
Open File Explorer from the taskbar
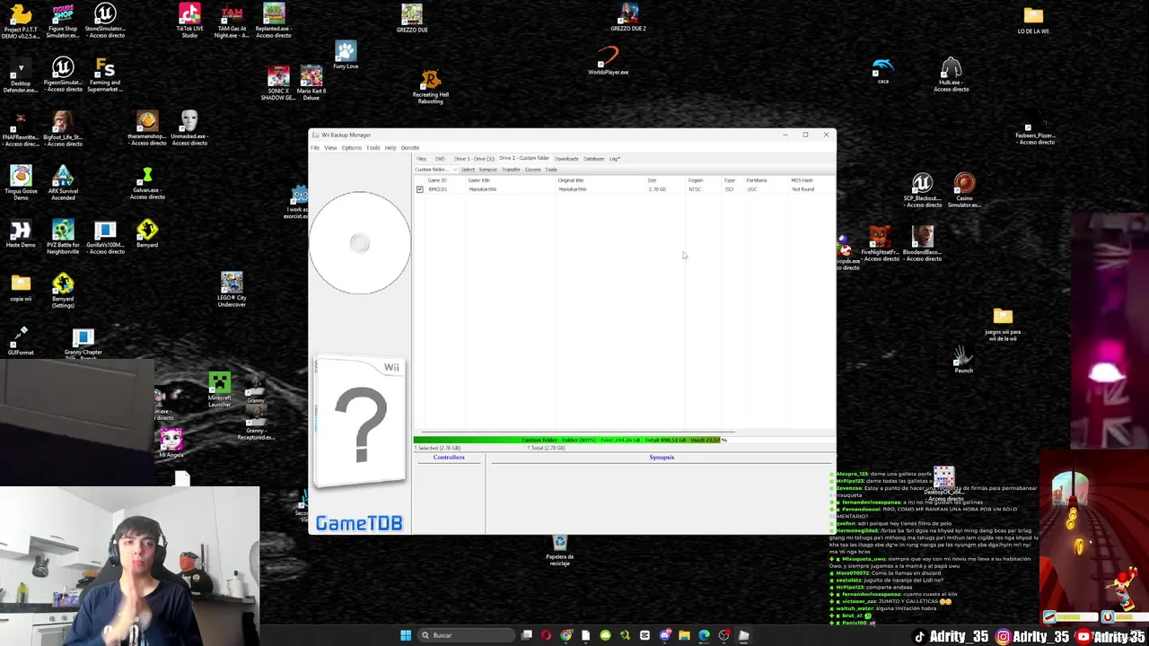pyautogui.click(x=684, y=635)
